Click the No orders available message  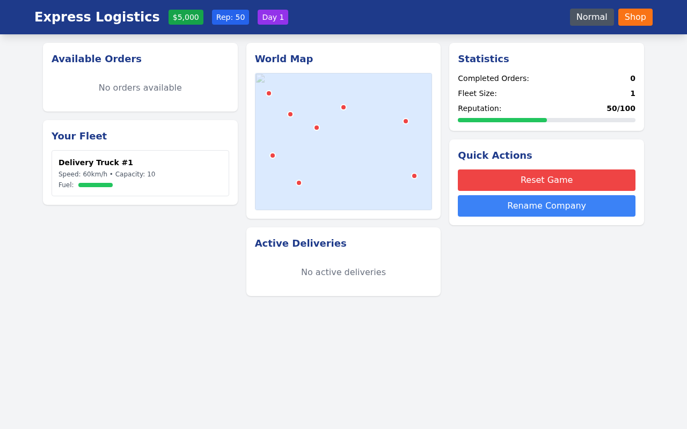pyautogui.click(x=140, y=87)
